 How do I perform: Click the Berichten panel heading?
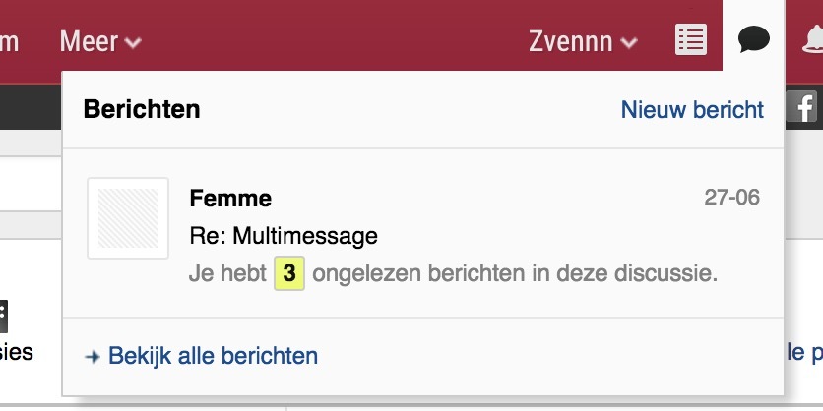point(142,109)
